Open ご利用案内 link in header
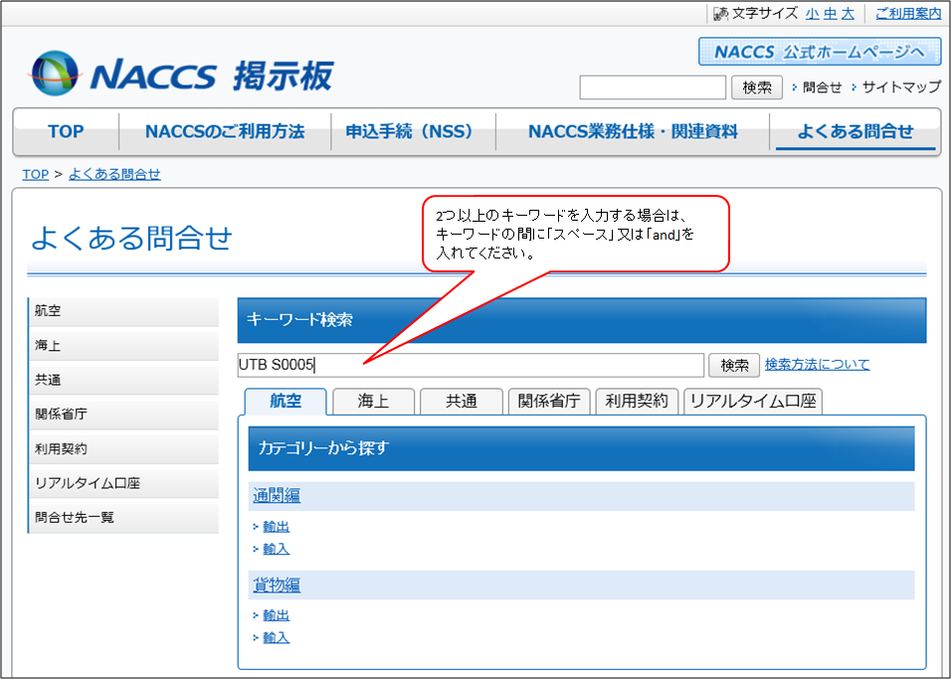This screenshot has height=679, width=951. coord(907,13)
